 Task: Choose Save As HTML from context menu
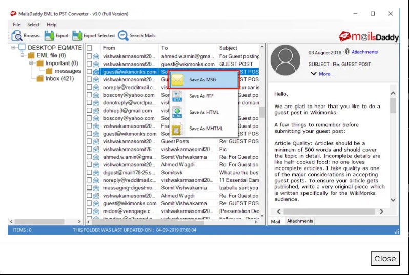point(204,112)
